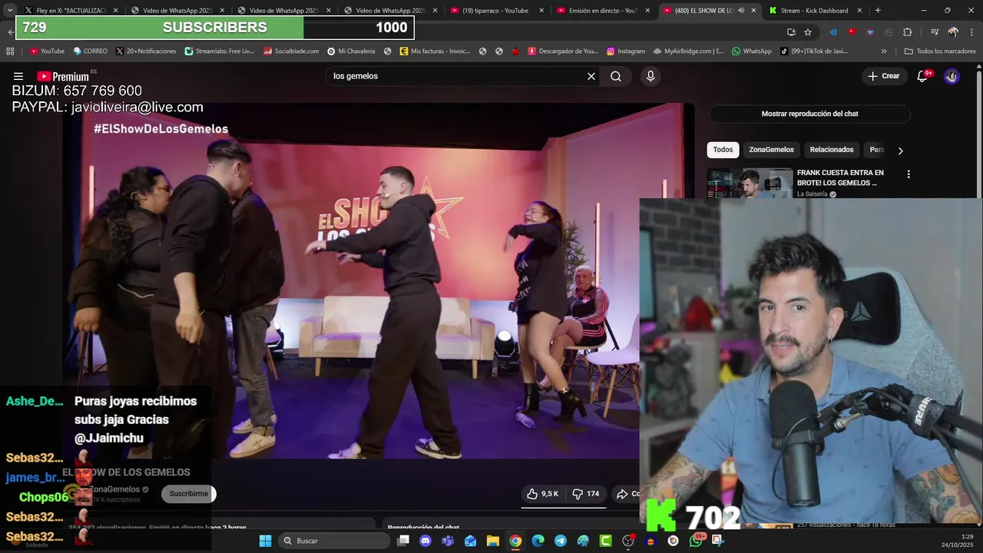Open the Windows Start button
Screen dimensions: 983x553
[x=265, y=541]
